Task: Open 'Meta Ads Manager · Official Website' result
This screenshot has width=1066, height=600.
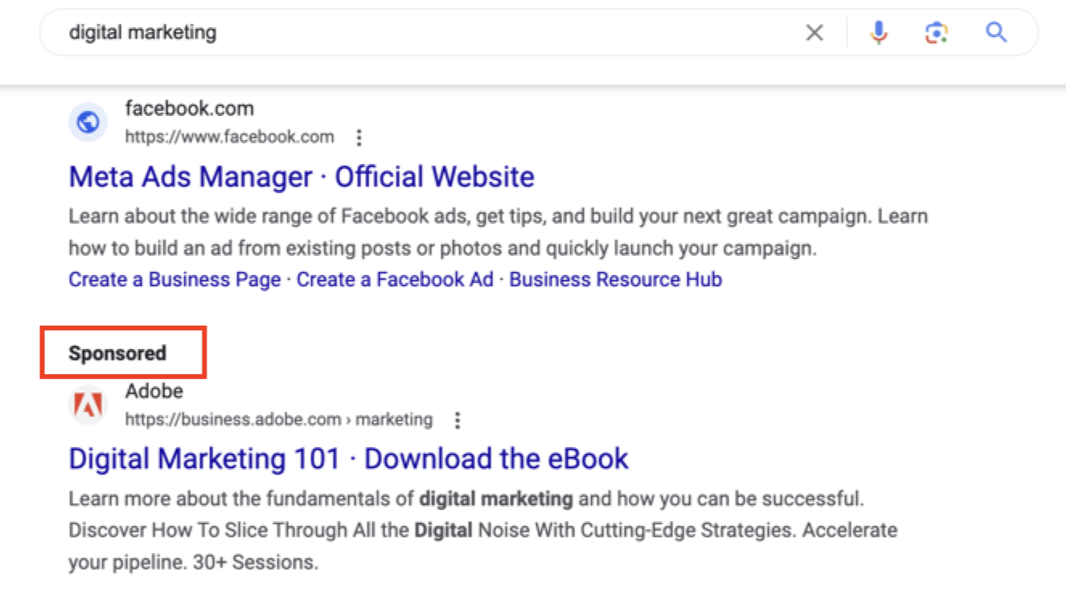Action: click(301, 176)
